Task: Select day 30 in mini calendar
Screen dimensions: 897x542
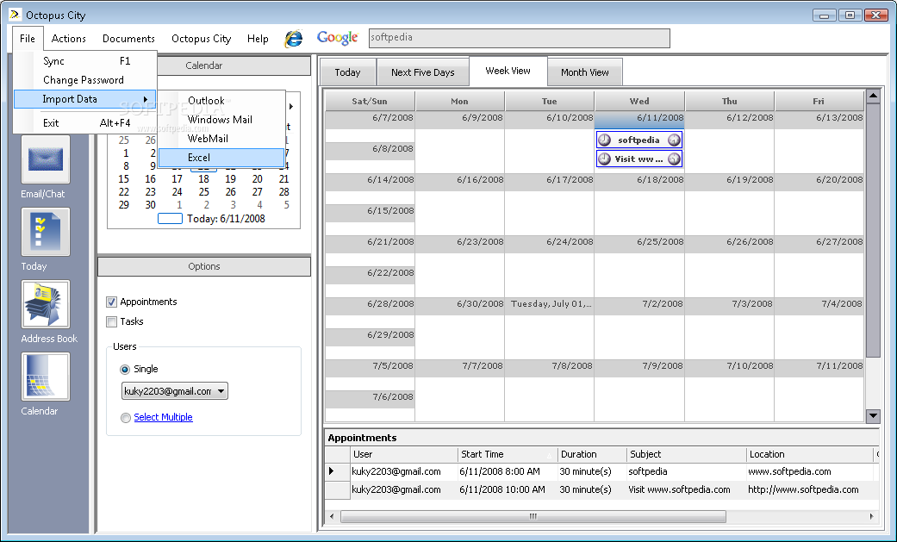Action: click(151, 205)
